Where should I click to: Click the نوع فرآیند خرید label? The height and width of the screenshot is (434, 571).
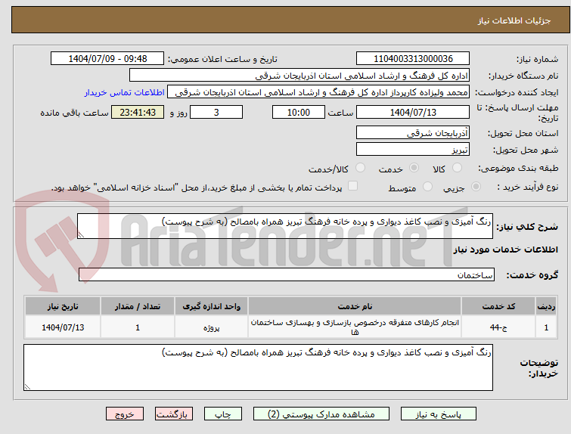(527, 187)
